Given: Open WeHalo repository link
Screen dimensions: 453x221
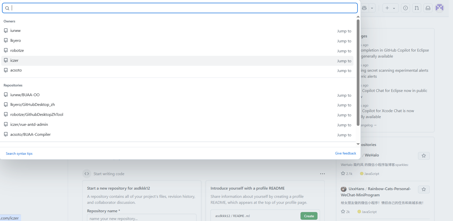Looking at the screenshot, I should [372, 155].
